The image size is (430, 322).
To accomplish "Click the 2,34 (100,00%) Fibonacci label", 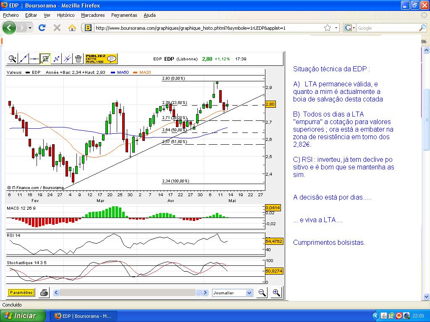I will tap(176, 181).
